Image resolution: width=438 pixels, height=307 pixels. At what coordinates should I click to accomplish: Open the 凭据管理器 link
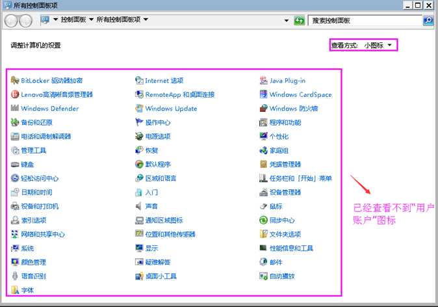tap(285, 165)
